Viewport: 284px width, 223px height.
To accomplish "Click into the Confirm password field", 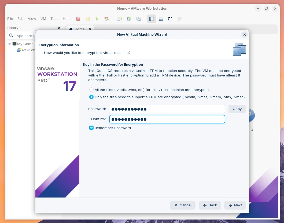I will coord(167,119).
